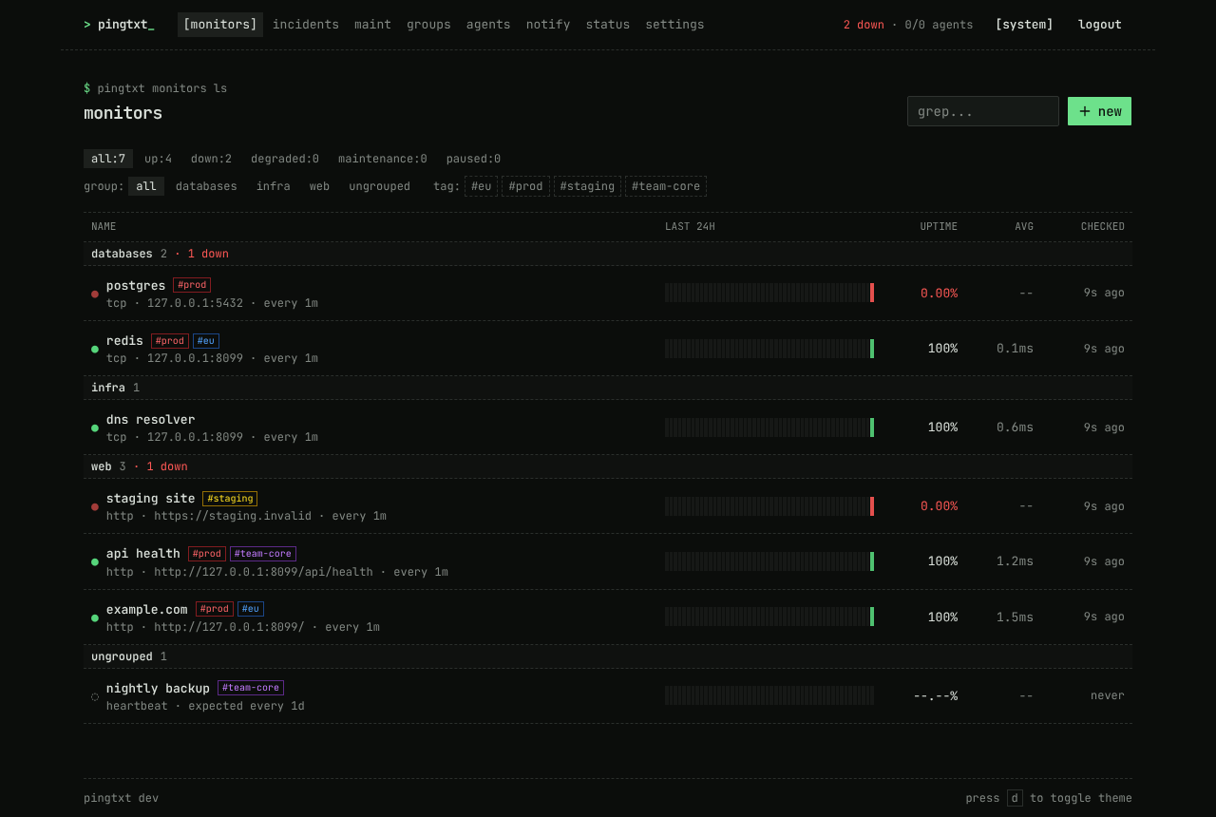Click the logout link

pos(1099,25)
